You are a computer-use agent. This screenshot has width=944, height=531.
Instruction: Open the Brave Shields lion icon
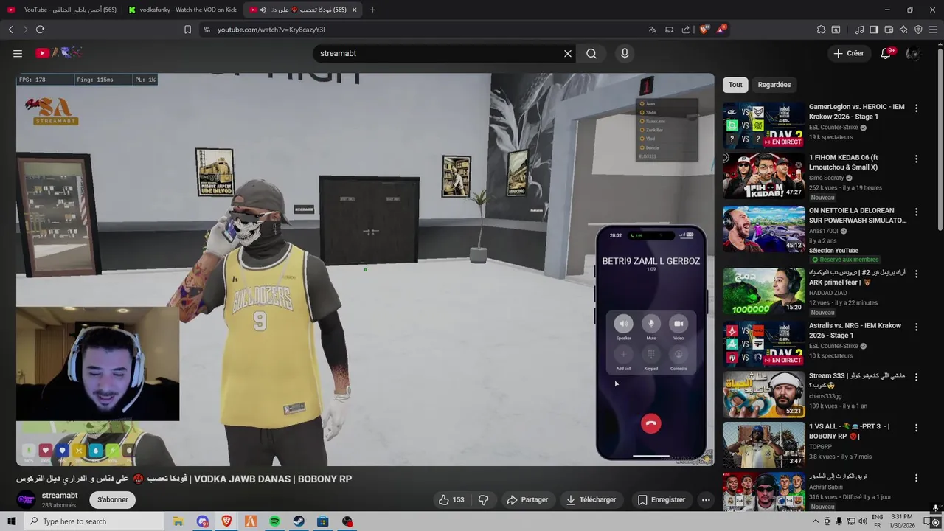704,29
